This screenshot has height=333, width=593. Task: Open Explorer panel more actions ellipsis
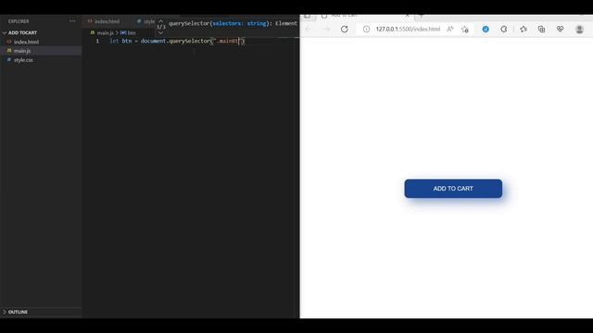click(72, 21)
